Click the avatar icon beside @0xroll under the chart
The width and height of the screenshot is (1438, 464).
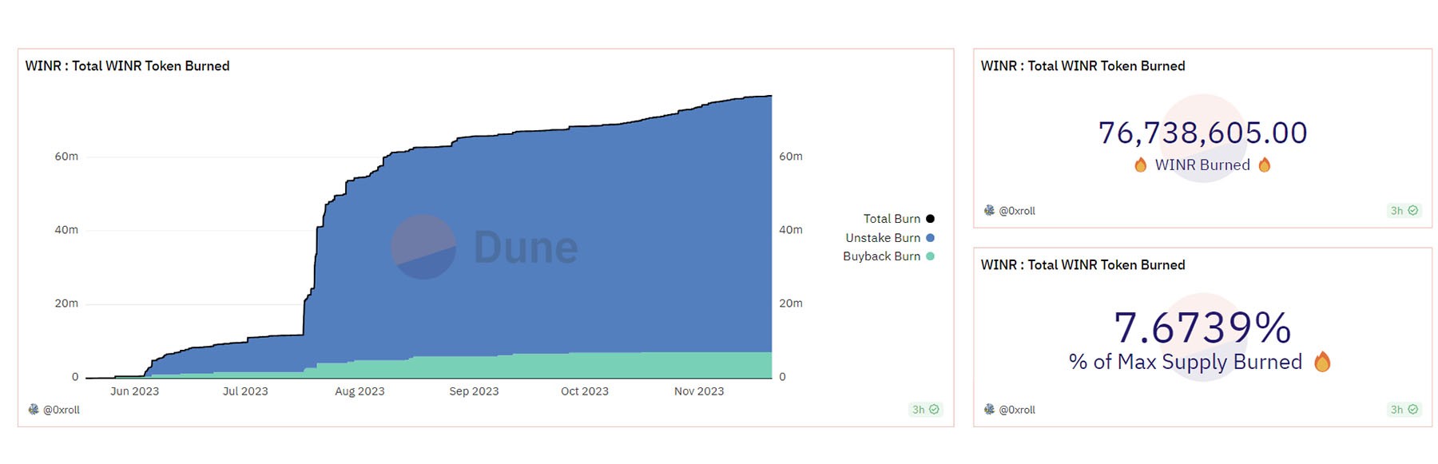(34, 409)
